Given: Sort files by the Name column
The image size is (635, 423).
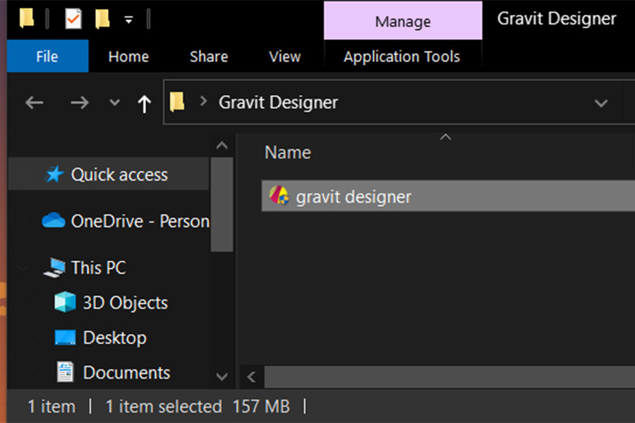Looking at the screenshot, I should (288, 152).
